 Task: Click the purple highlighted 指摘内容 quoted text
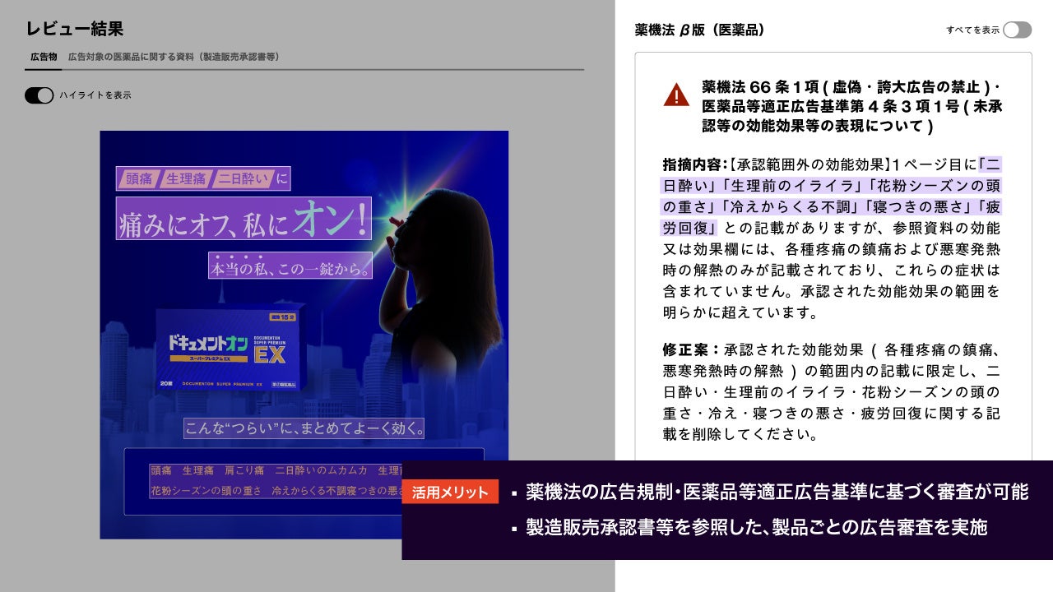tap(832, 195)
